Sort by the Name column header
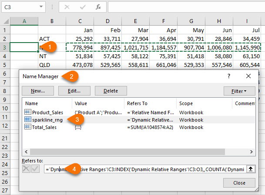The image size is (265, 195). pos(47,103)
